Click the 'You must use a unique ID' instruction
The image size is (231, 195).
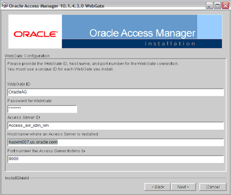(60, 69)
